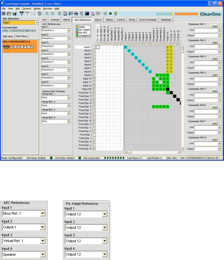This screenshot has height=260, width=224.
Task: Open Expansion Ref 1 Unit dropdown
Action: click(219, 30)
